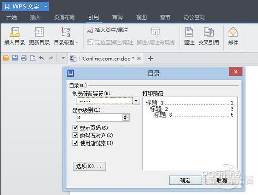Click the Insert Table of Contents (插入目录) icon

14,32
